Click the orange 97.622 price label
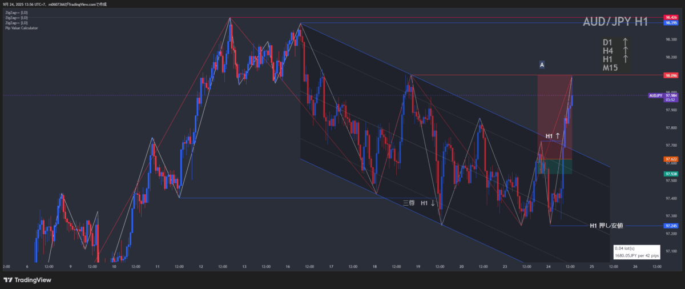685x289 pixels. point(671,159)
